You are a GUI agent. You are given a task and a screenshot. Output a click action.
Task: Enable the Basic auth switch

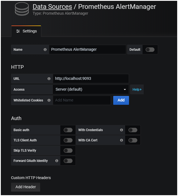pyautogui.click(x=68, y=130)
